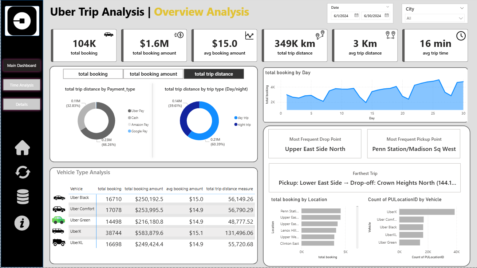477x268 pixels.
Task: Click the route pin icon on avg trip distance card
Action: (x=390, y=35)
